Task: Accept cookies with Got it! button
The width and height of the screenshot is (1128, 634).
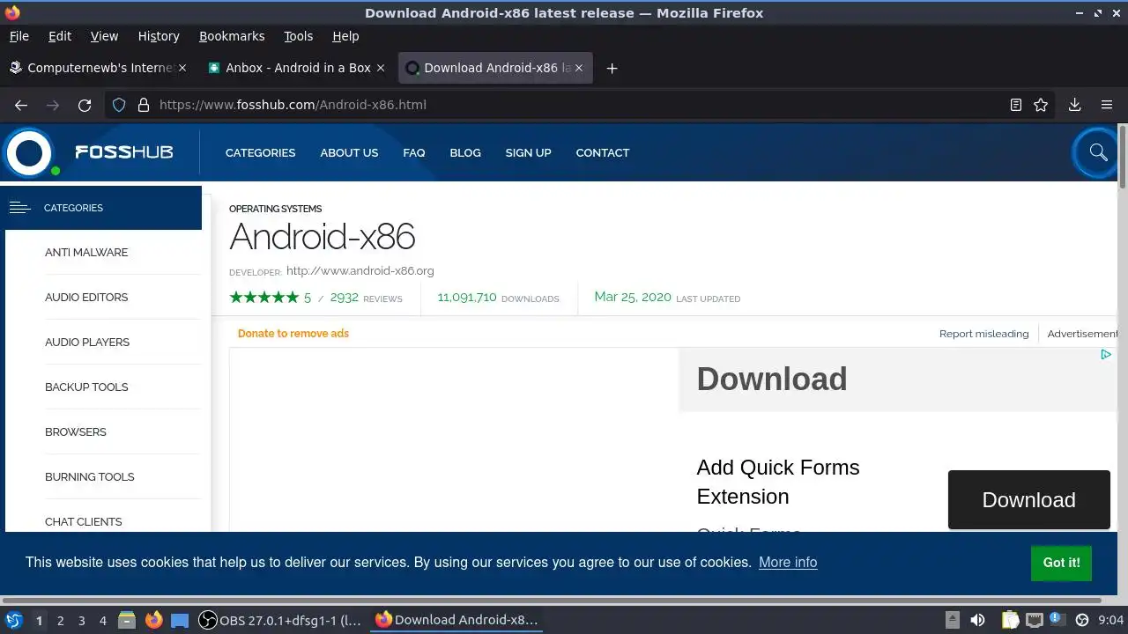Action: tap(1061, 563)
